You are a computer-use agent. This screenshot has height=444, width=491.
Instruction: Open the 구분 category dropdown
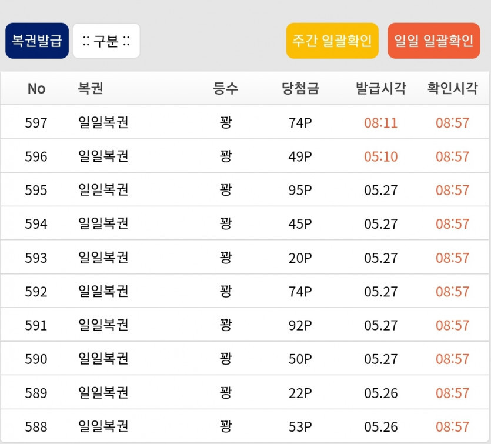point(106,41)
